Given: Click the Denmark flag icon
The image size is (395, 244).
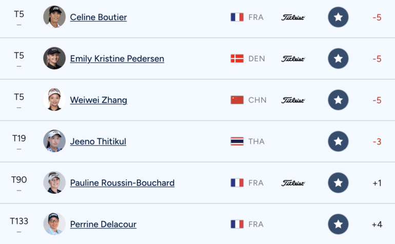Looking at the screenshot, I should tap(237, 59).
